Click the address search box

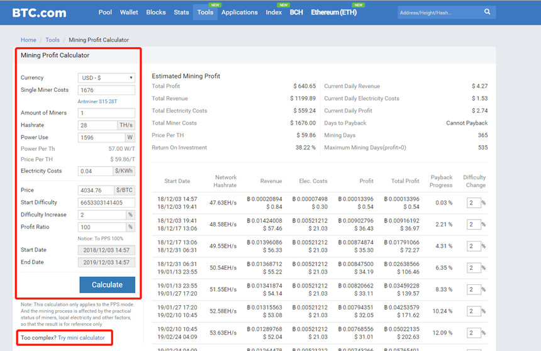tap(437, 13)
